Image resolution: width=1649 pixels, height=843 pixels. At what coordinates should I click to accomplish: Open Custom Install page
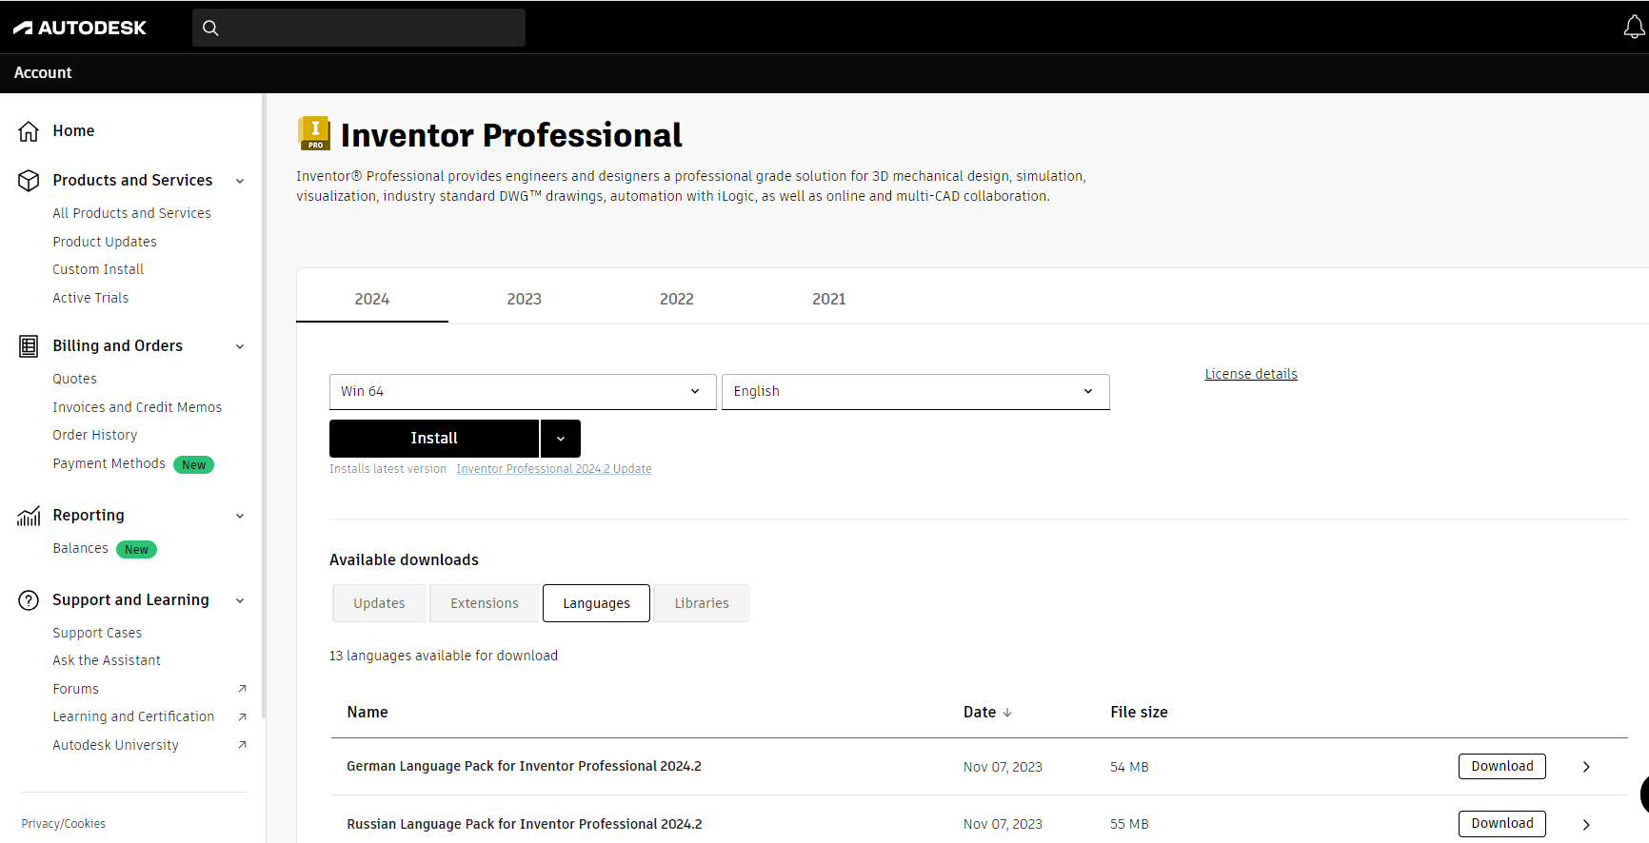click(98, 269)
